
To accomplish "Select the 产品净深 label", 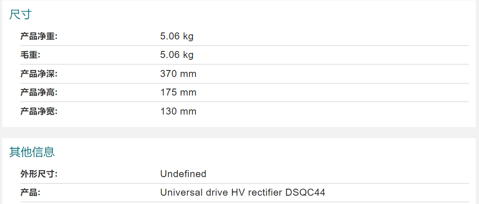I will pyautogui.click(x=39, y=74).
